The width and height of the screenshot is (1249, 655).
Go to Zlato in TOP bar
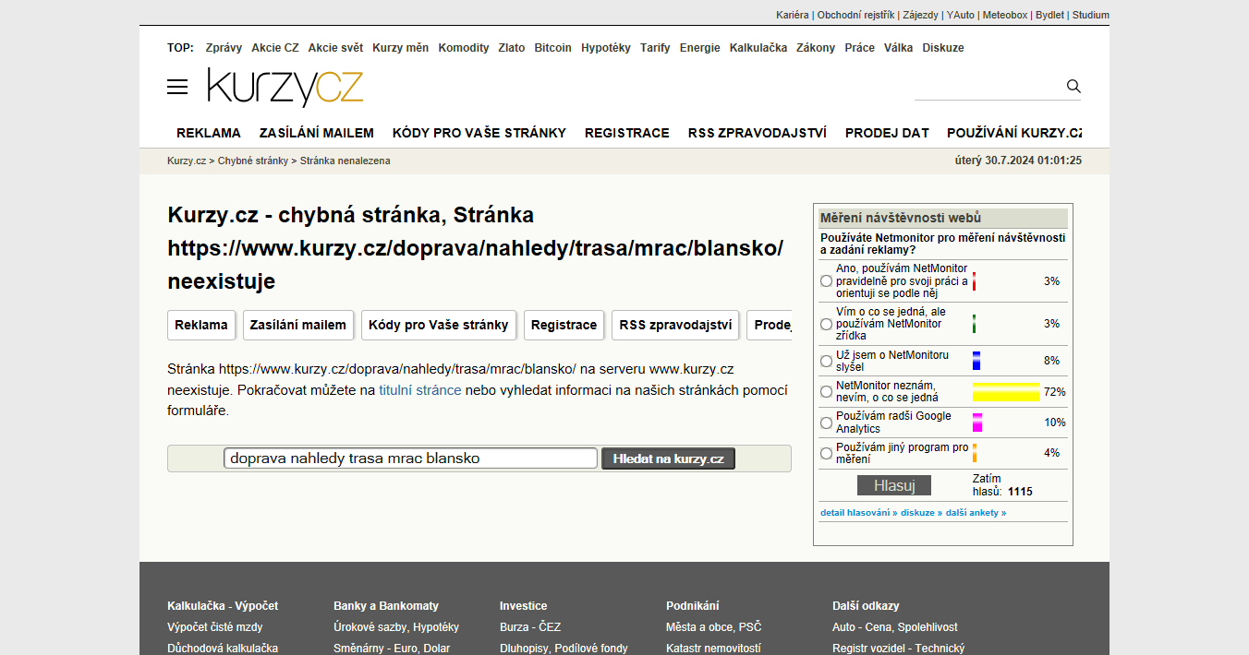[x=512, y=48]
